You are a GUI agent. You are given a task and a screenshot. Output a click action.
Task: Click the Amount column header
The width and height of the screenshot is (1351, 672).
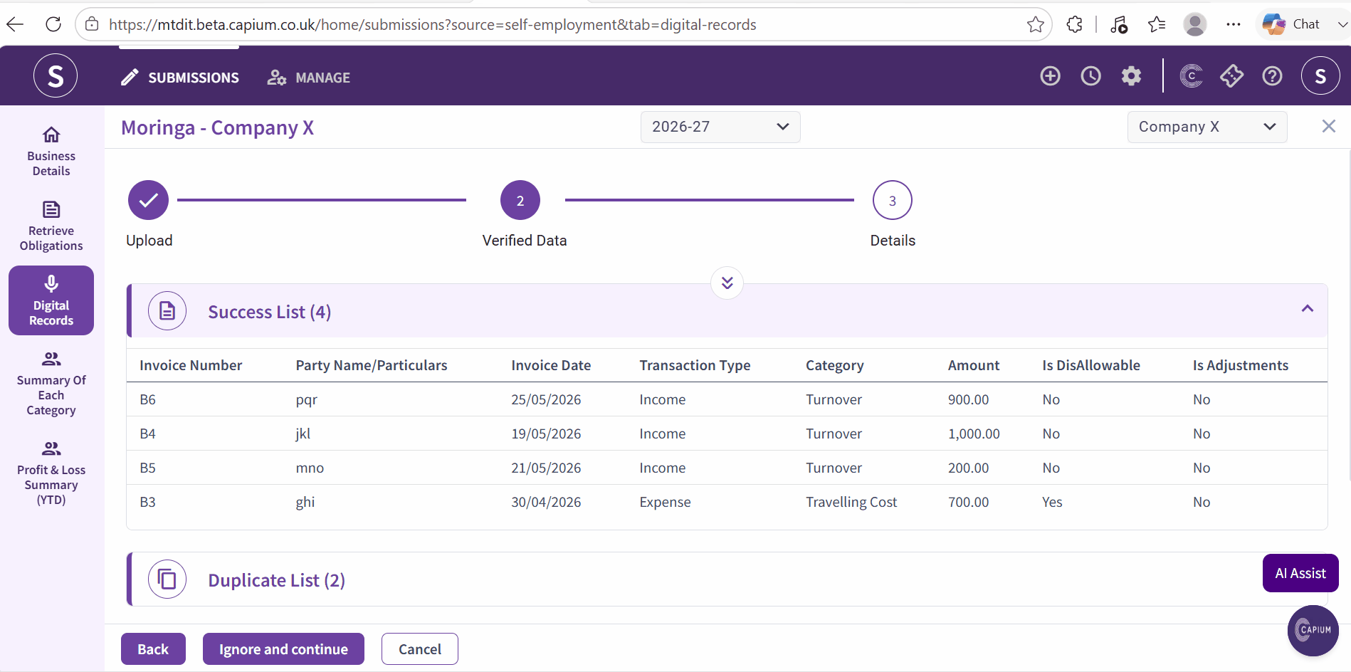coord(974,365)
